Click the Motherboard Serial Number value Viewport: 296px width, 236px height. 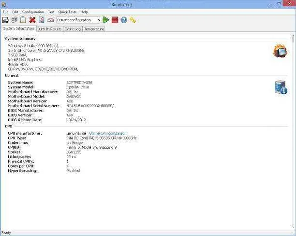click(x=90, y=106)
